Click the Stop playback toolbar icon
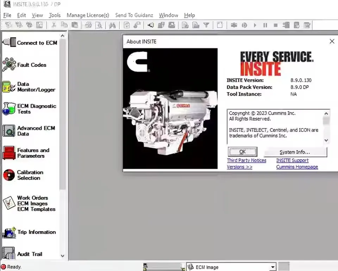The image size is (338, 271). click(276, 25)
